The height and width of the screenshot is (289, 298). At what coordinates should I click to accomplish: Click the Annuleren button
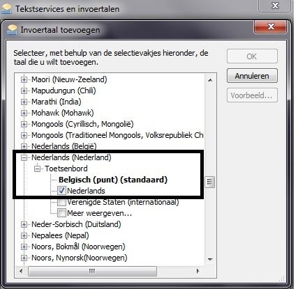click(252, 76)
